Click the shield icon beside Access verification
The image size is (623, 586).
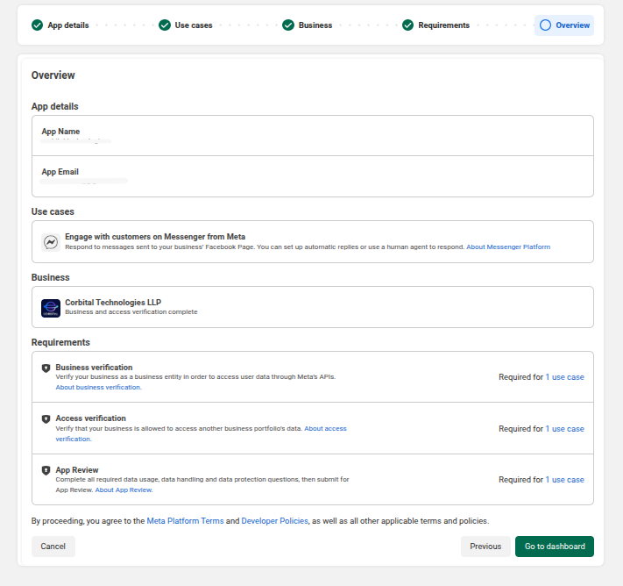(46, 419)
